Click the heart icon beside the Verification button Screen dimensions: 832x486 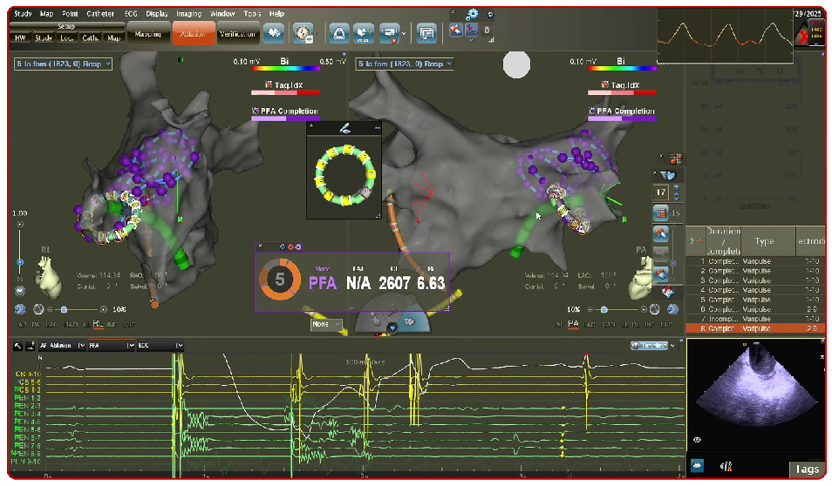pos(274,33)
